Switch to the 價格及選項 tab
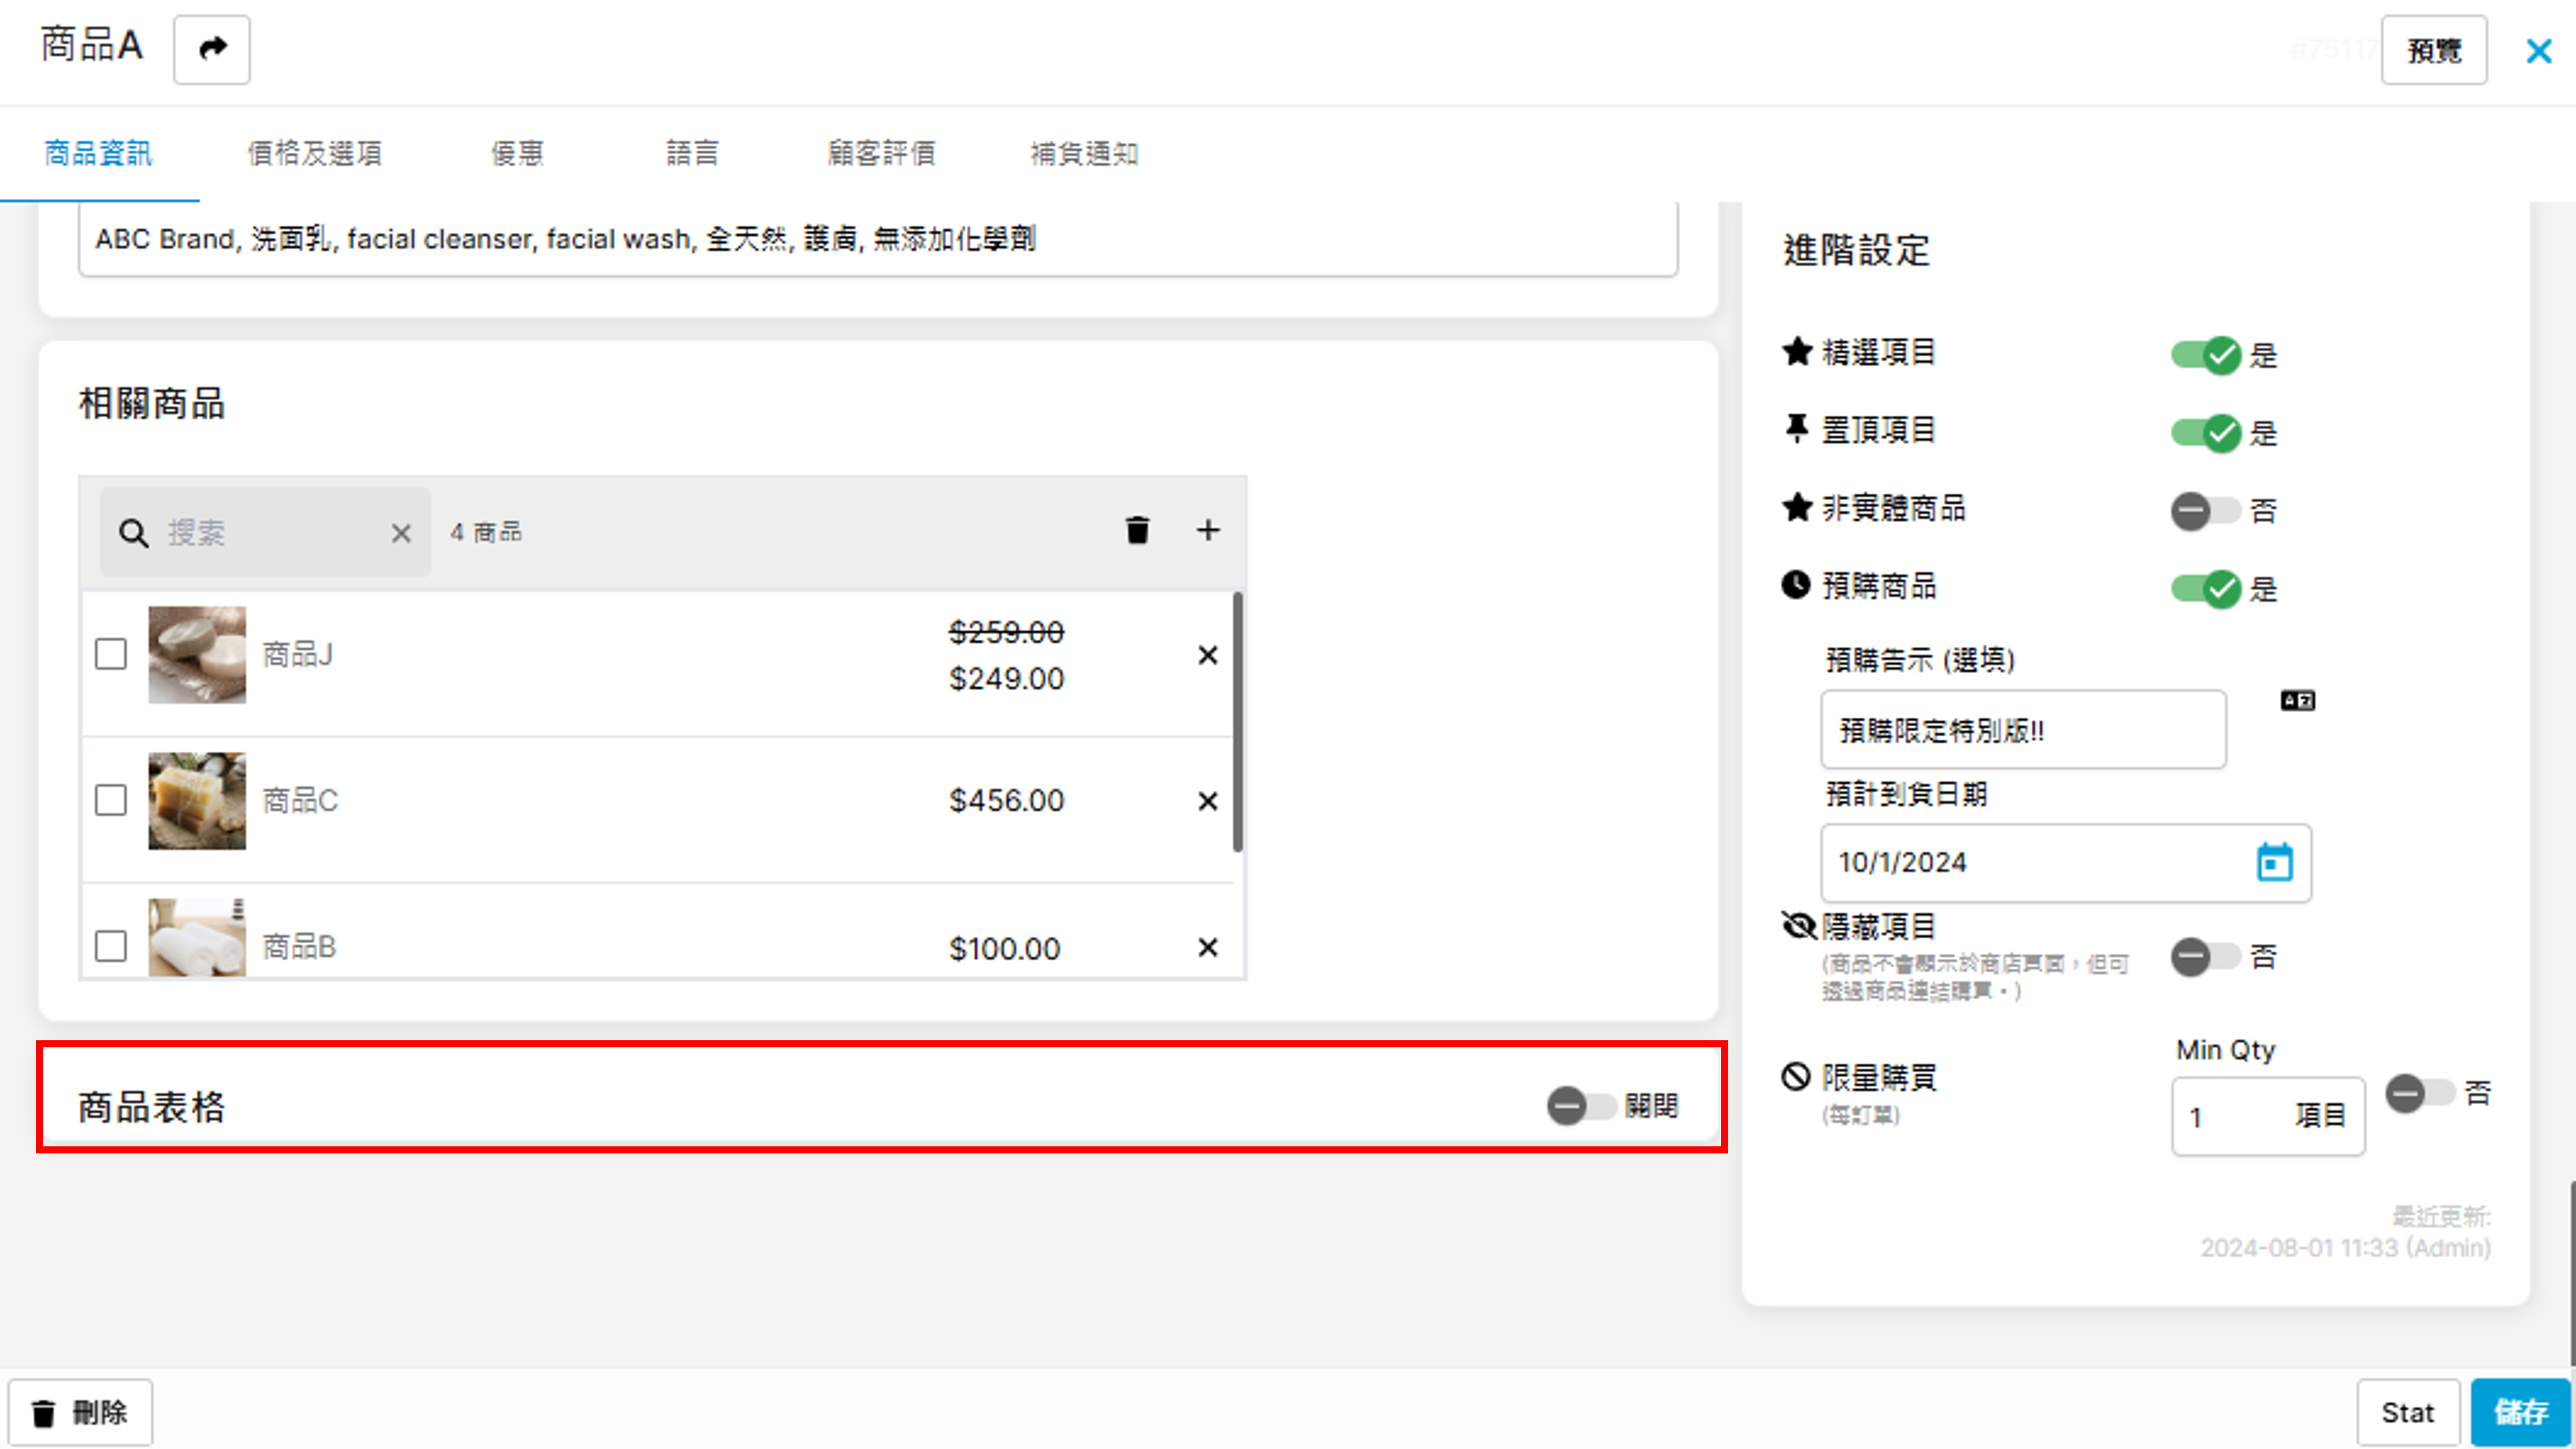The image size is (2576, 1449). coord(314,154)
